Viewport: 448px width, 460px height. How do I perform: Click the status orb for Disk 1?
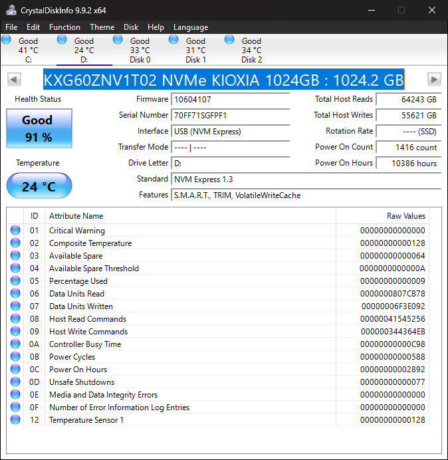[173, 39]
